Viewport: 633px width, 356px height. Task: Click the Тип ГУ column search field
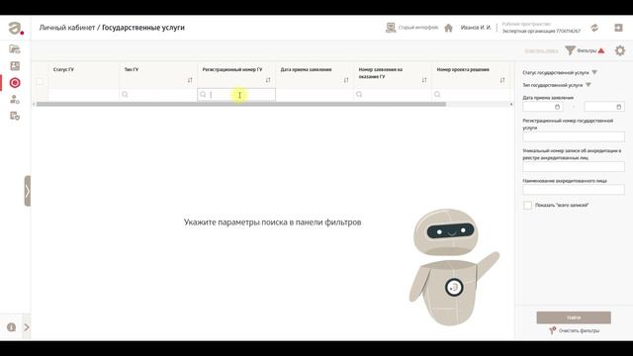point(158,95)
